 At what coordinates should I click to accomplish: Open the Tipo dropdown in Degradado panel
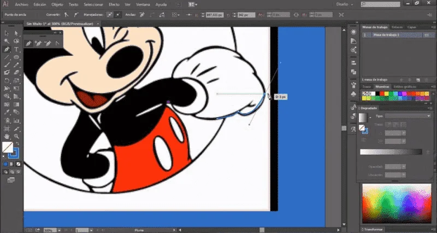tap(408, 116)
